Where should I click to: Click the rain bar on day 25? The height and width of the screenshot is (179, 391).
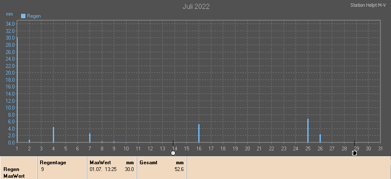[x=308, y=131]
